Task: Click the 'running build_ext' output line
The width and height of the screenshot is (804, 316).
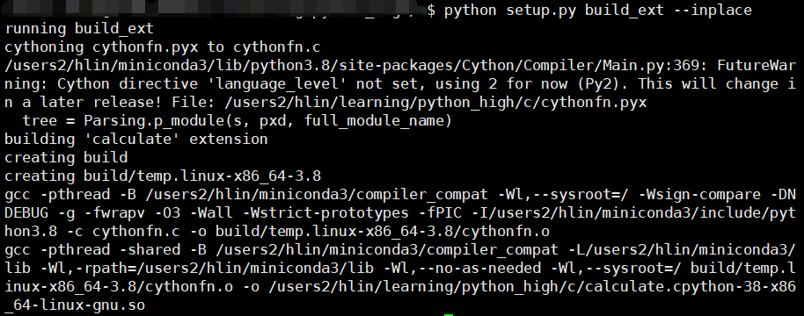Action: (79, 29)
